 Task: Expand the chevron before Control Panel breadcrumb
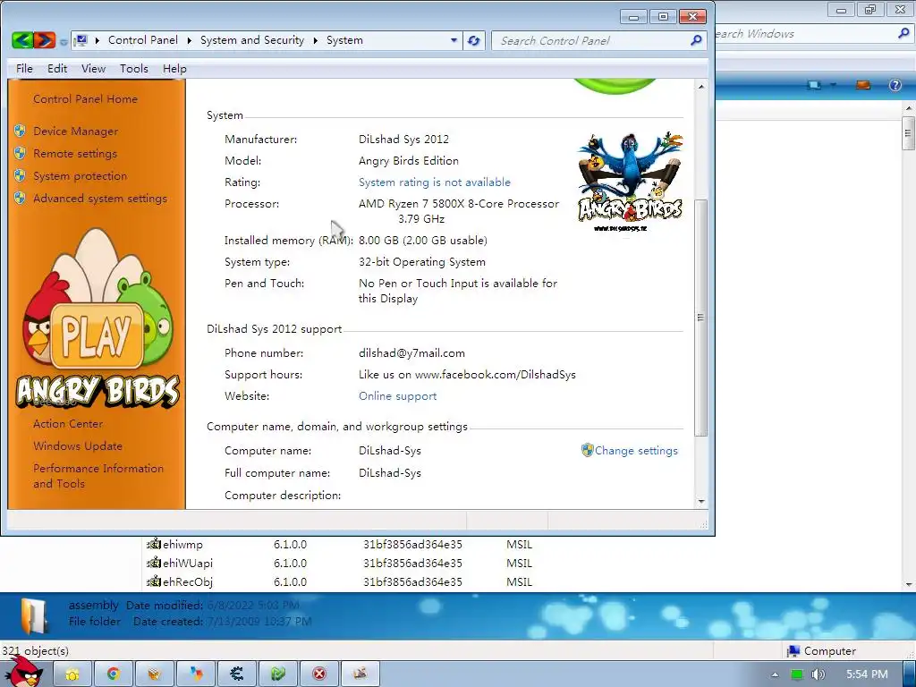[x=97, y=40]
